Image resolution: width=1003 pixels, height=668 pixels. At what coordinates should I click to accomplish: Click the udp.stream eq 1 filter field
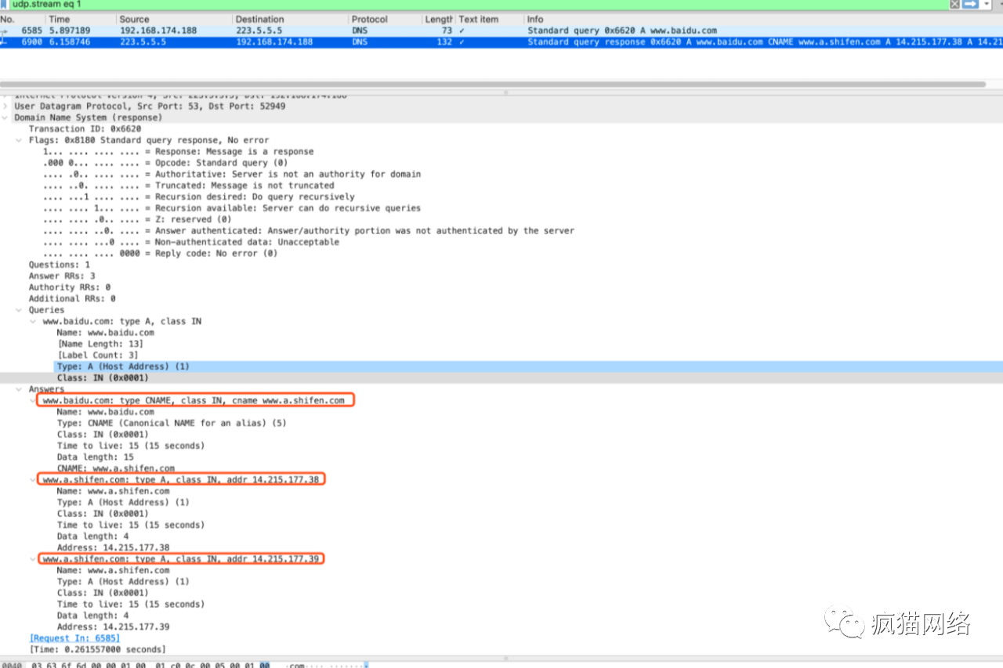(478, 4)
